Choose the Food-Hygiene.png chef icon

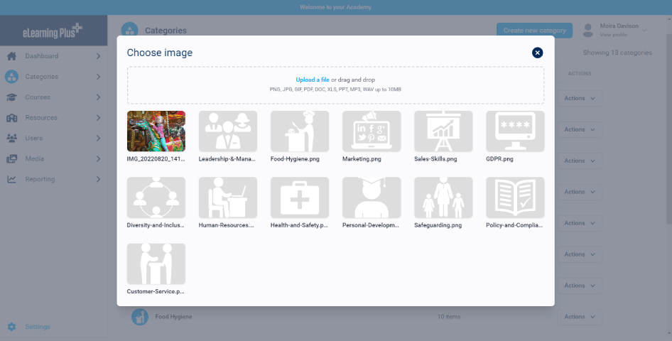click(x=300, y=131)
